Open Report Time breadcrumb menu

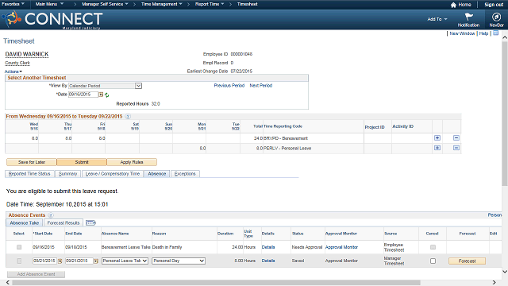(210, 4)
